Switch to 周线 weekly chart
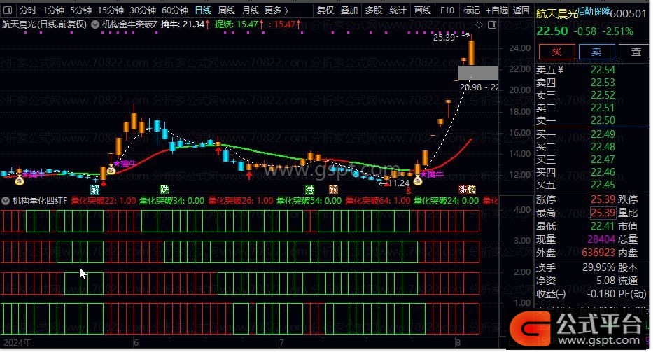Viewport: 653px width, 352px height. [x=227, y=10]
